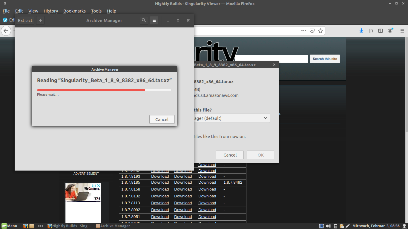Open clipboard manager tray icon
The height and width of the screenshot is (229, 408).
click(x=342, y=226)
